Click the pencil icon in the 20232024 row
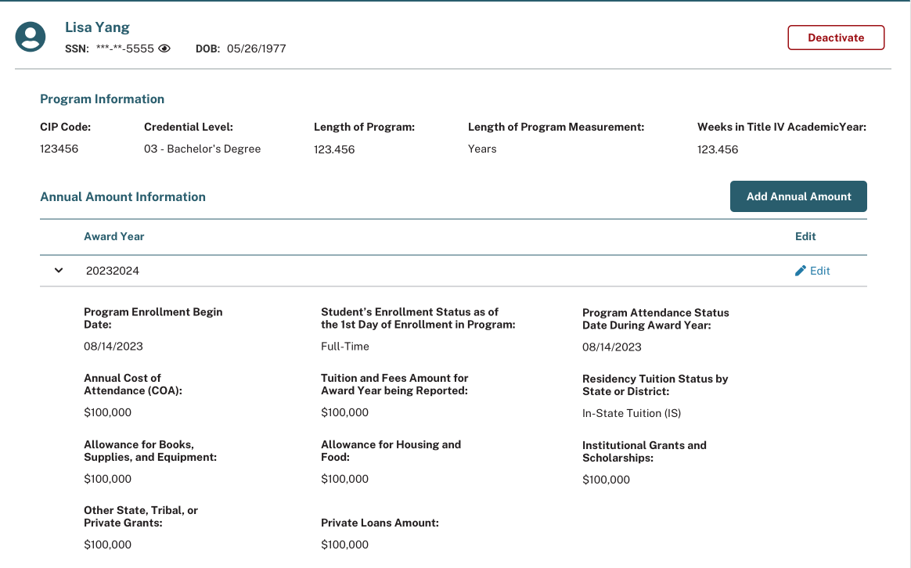The height and width of the screenshot is (568, 911). point(800,271)
